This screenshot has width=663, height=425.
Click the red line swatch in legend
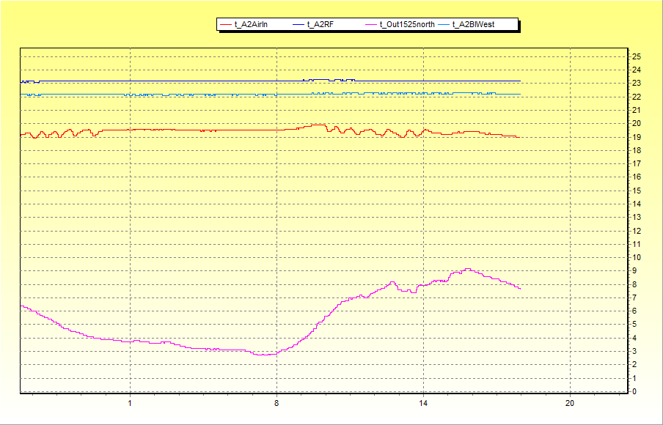(x=226, y=25)
